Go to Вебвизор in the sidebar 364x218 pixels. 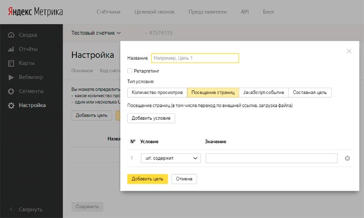click(x=31, y=77)
